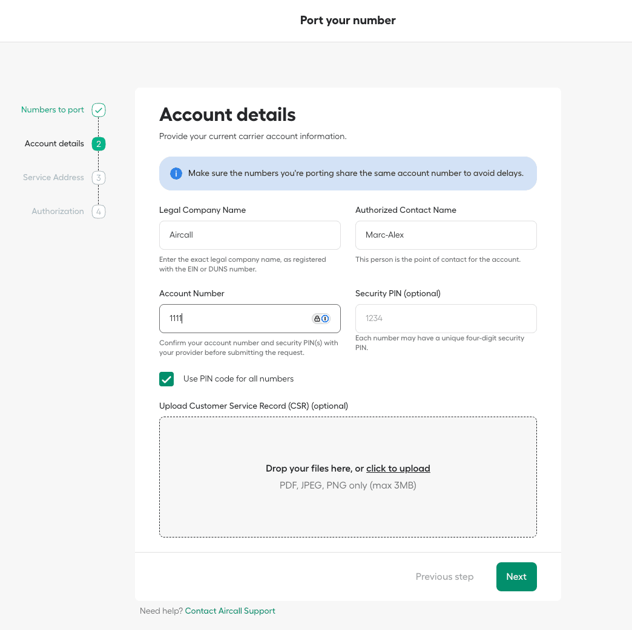Screen dimensions: 632x630
Task: Click the completed checkmark step icon
Action: pos(99,110)
